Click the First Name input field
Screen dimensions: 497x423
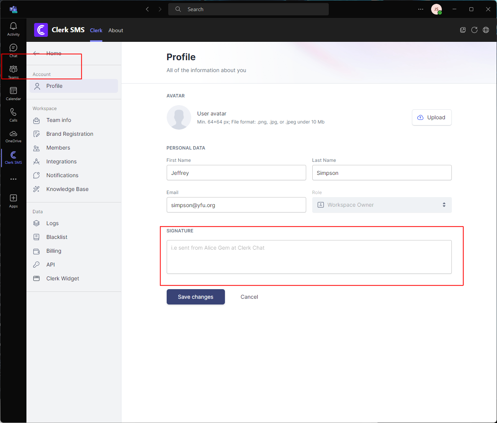(236, 173)
